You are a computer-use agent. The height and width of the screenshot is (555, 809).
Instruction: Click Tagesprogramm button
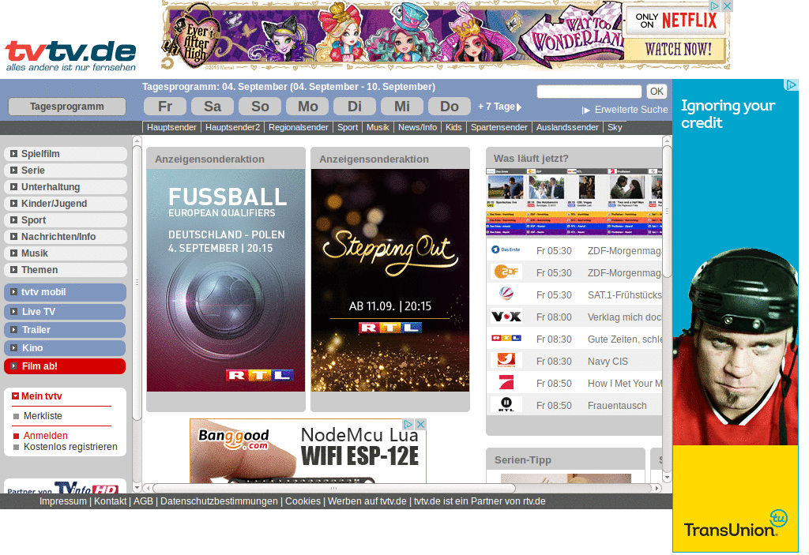[67, 107]
